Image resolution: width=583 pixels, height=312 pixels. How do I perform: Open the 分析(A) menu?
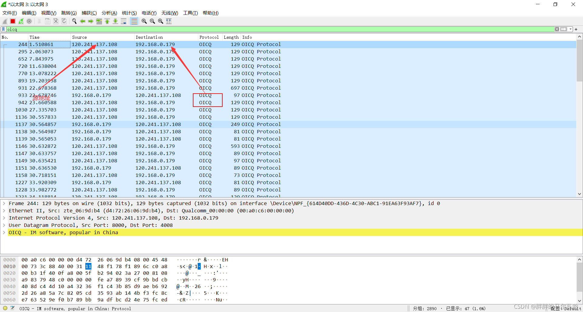[109, 13]
